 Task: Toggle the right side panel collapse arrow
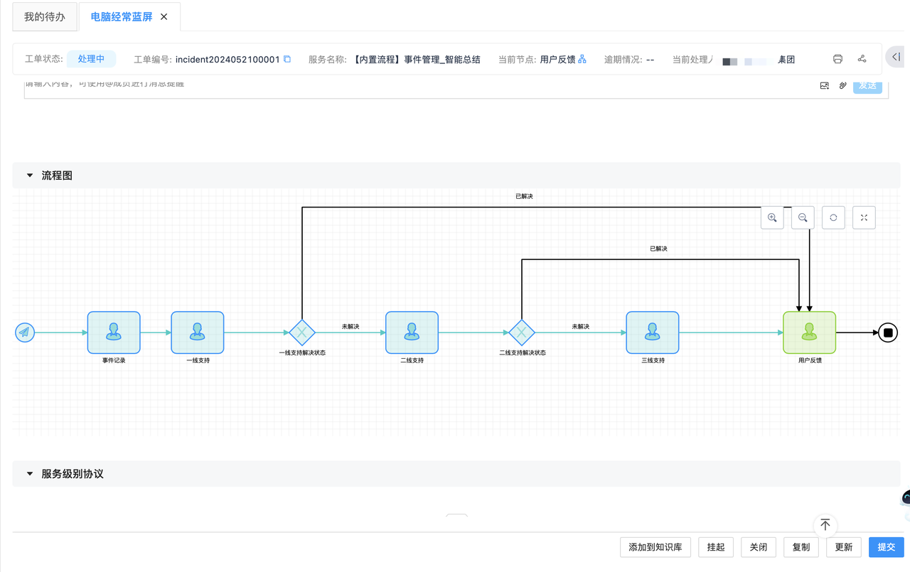click(896, 57)
